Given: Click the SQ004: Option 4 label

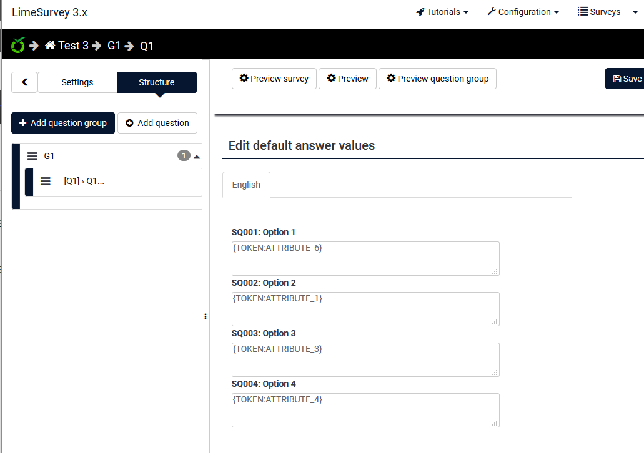Looking at the screenshot, I should click(264, 384).
